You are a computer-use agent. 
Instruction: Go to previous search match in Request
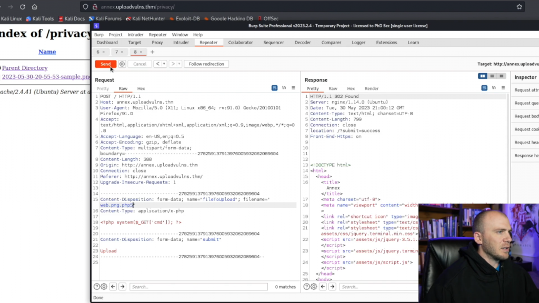pos(113,287)
